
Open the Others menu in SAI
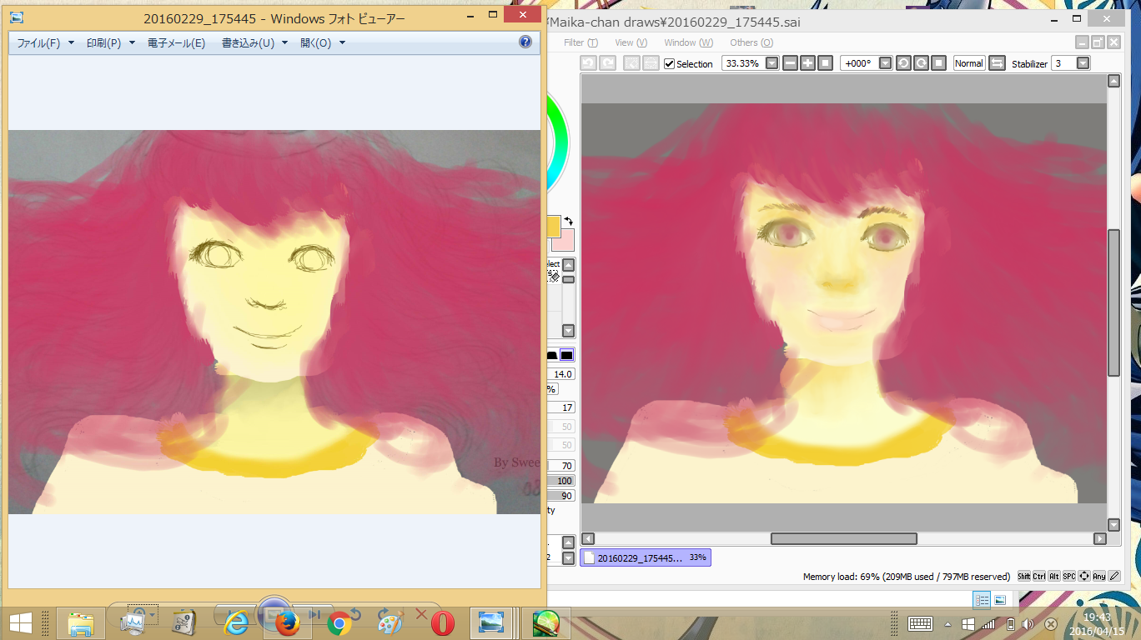(x=751, y=42)
